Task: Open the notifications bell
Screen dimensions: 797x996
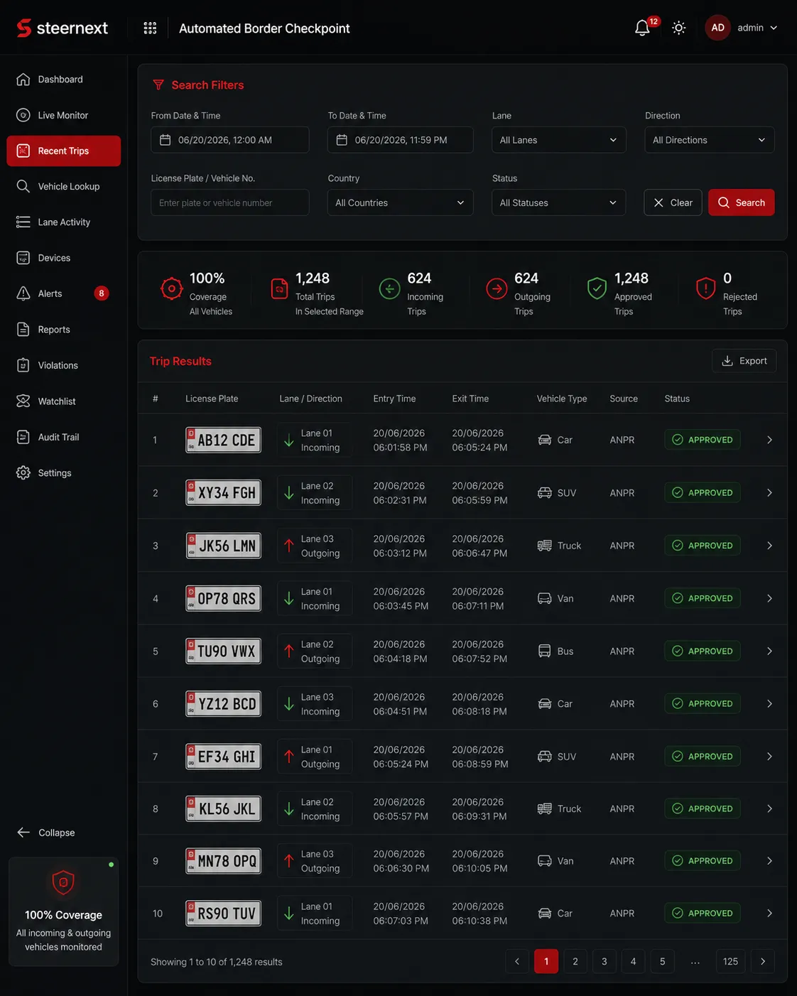Action: tap(642, 28)
